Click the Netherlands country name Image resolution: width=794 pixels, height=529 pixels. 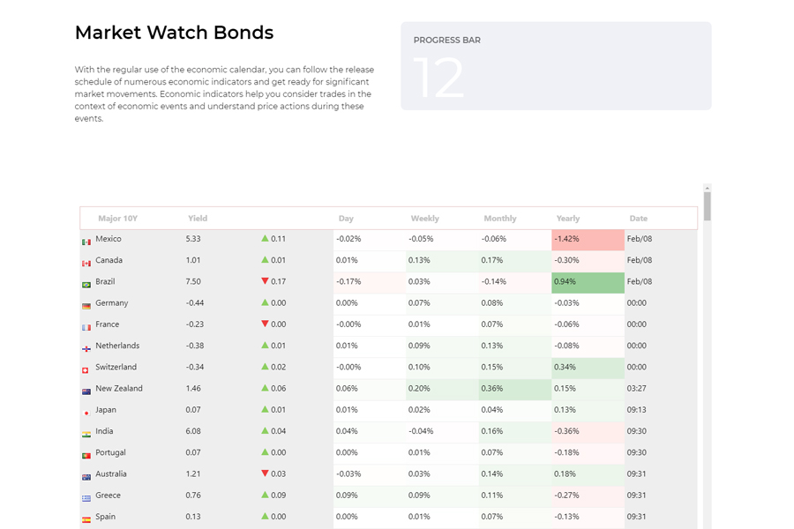pyautogui.click(x=117, y=346)
